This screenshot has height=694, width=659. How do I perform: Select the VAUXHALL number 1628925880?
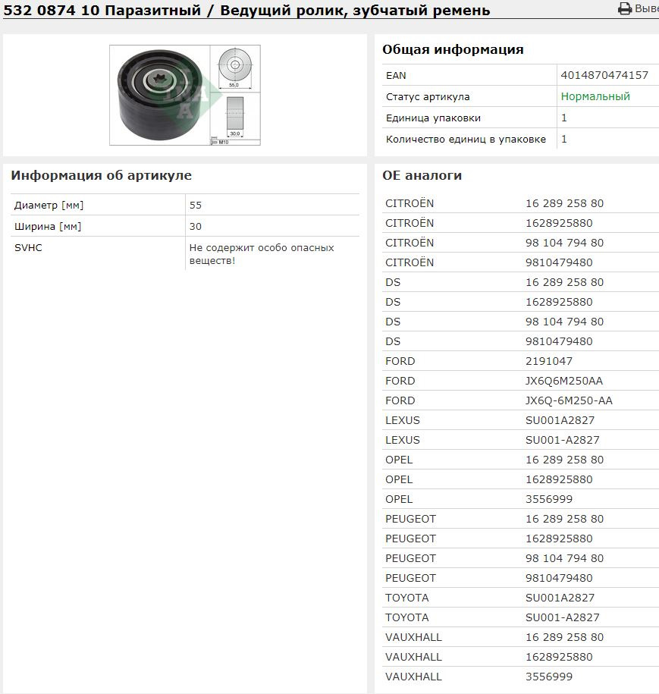pyautogui.click(x=559, y=657)
